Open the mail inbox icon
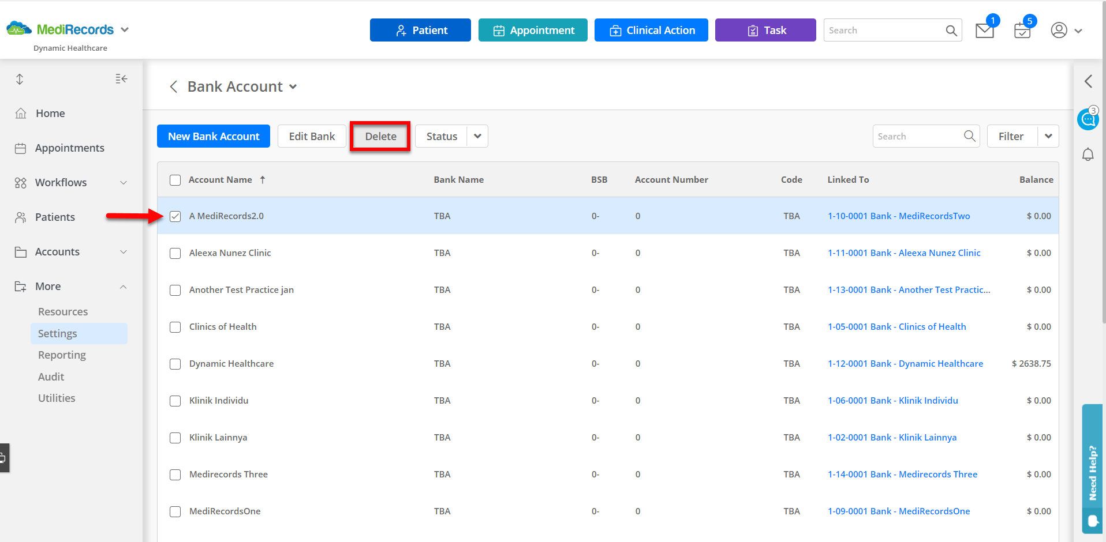 (x=984, y=31)
